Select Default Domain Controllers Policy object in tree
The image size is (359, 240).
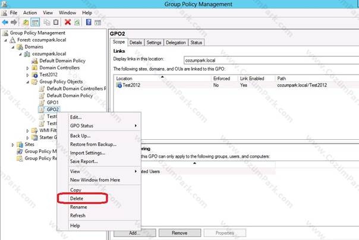click(x=76, y=89)
